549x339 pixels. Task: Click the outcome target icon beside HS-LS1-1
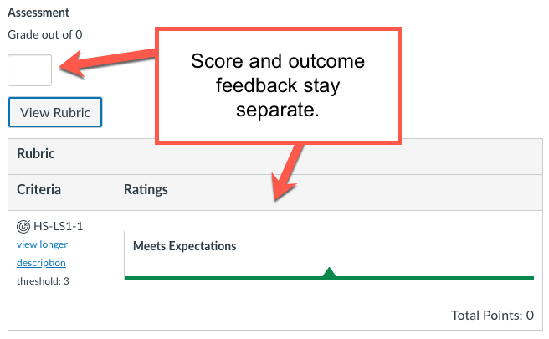tap(23, 225)
